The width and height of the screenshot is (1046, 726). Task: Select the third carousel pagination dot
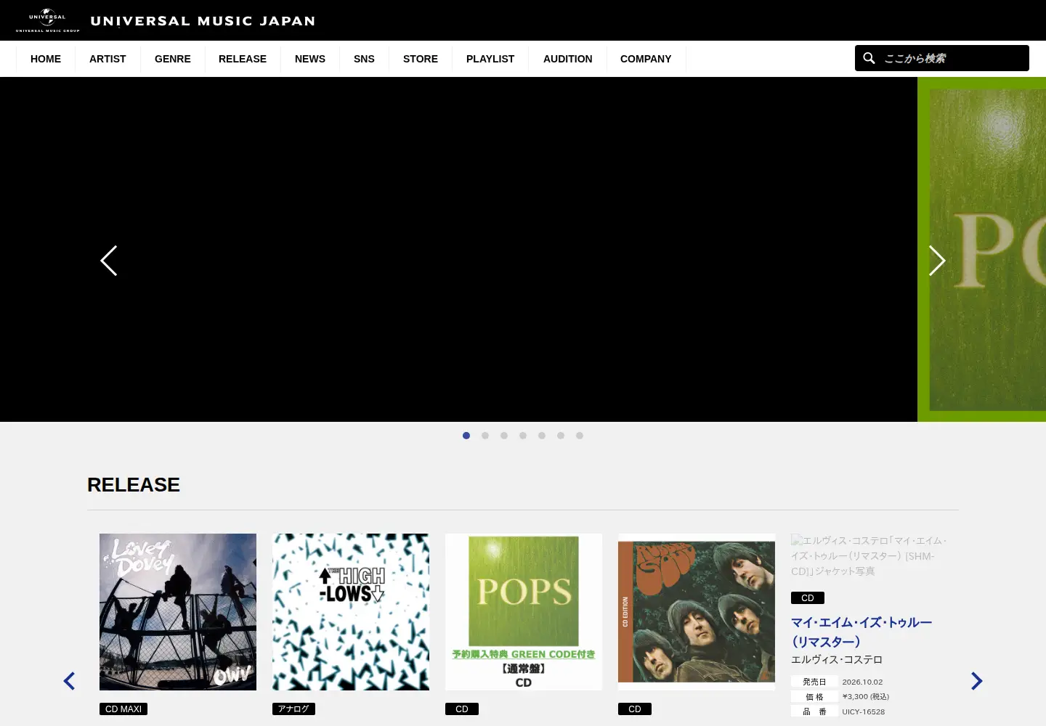(x=504, y=436)
